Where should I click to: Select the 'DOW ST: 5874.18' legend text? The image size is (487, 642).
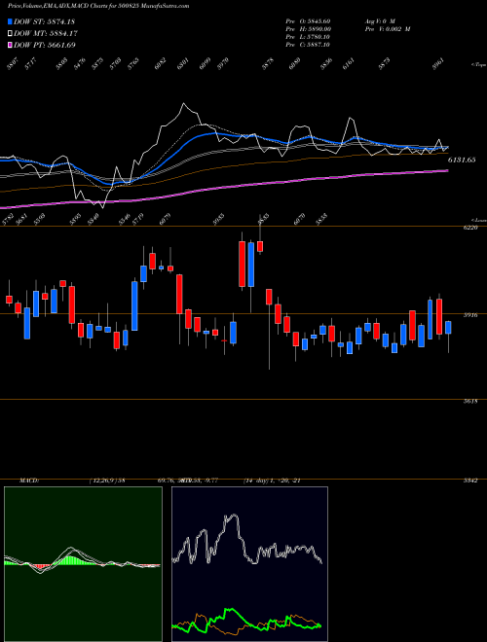pyautogui.click(x=44, y=21)
